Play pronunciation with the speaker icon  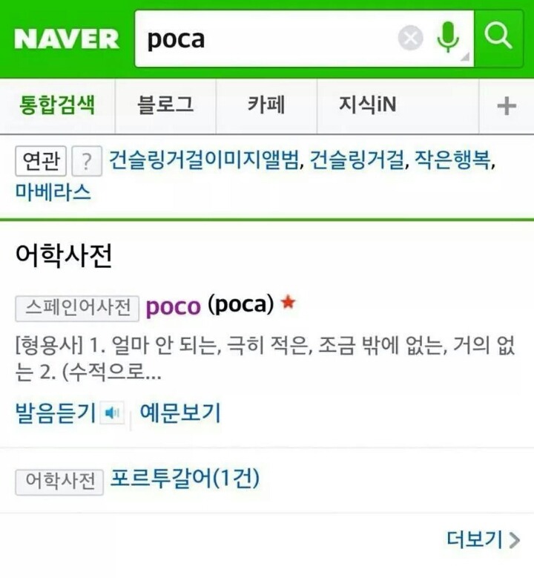[x=113, y=413]
